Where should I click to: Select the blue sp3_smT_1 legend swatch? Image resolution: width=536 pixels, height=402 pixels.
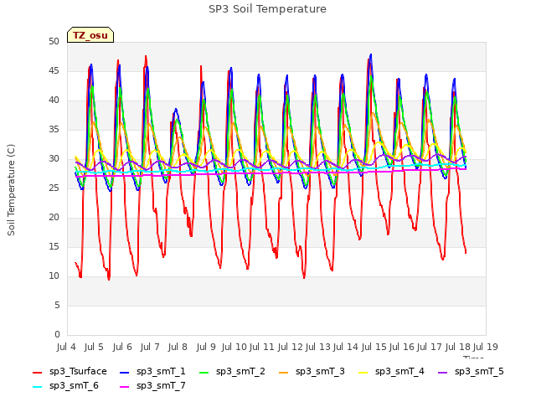[x=125, y=372]
